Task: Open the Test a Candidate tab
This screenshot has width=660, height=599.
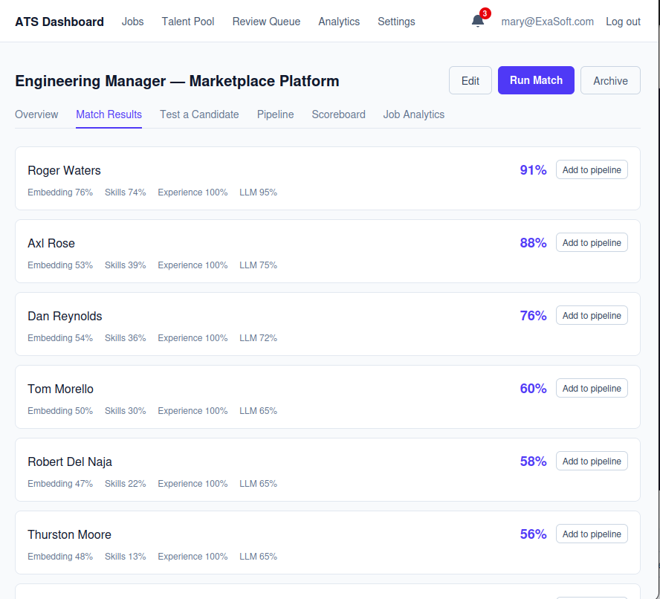Action: tap(199, 114)
